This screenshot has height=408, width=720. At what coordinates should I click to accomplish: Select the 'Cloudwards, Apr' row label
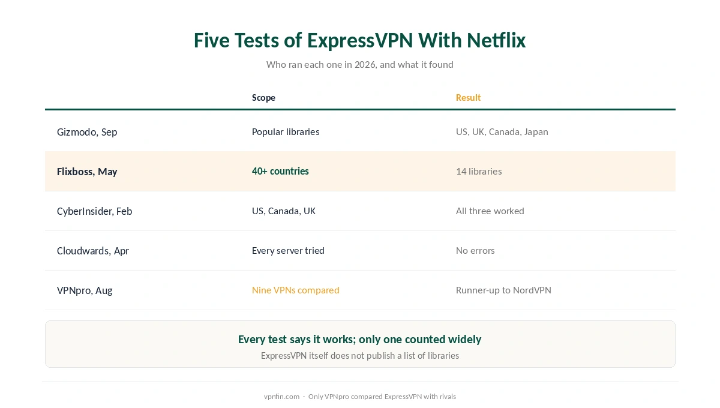93,251
